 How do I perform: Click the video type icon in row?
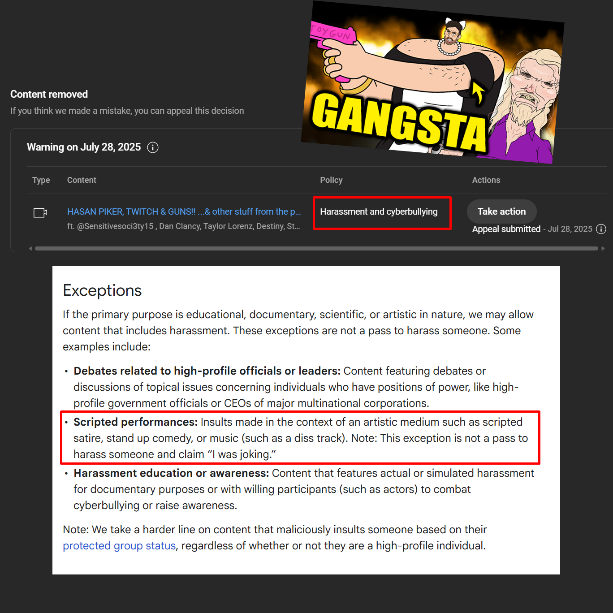point(40,212)
